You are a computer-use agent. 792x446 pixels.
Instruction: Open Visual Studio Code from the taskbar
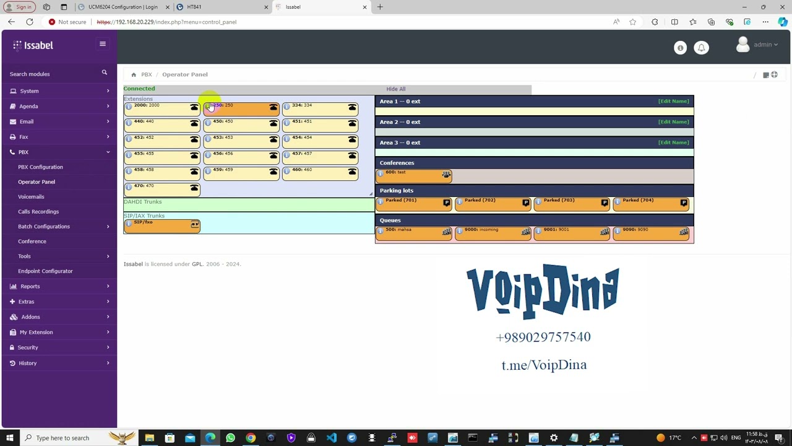click(x=332, y=438)
